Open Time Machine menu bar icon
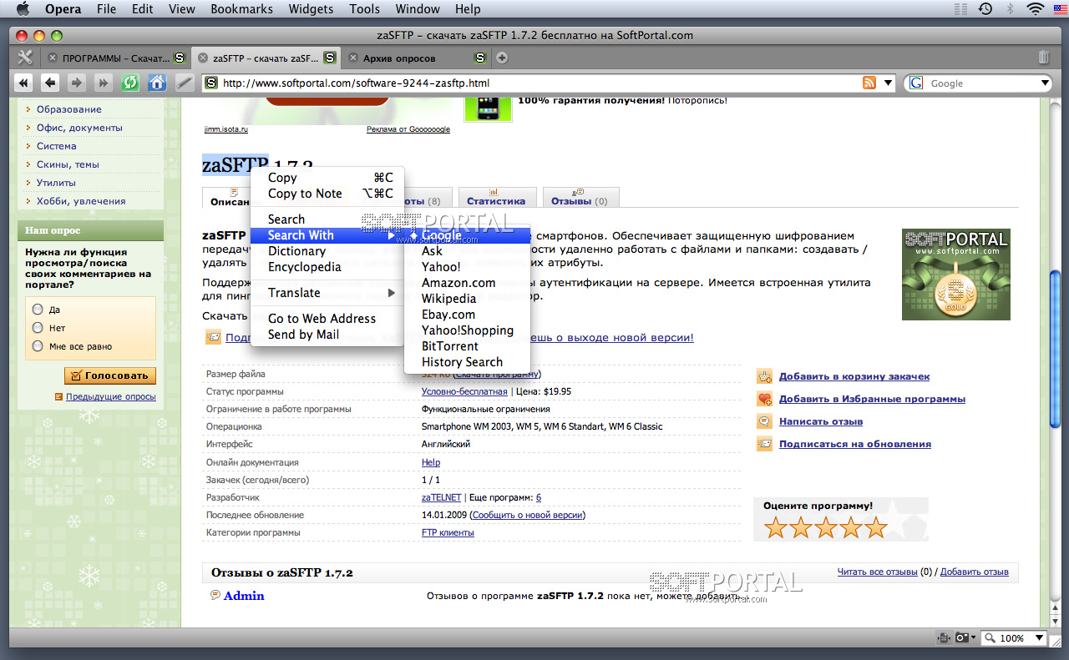 [x=985, y=9]
